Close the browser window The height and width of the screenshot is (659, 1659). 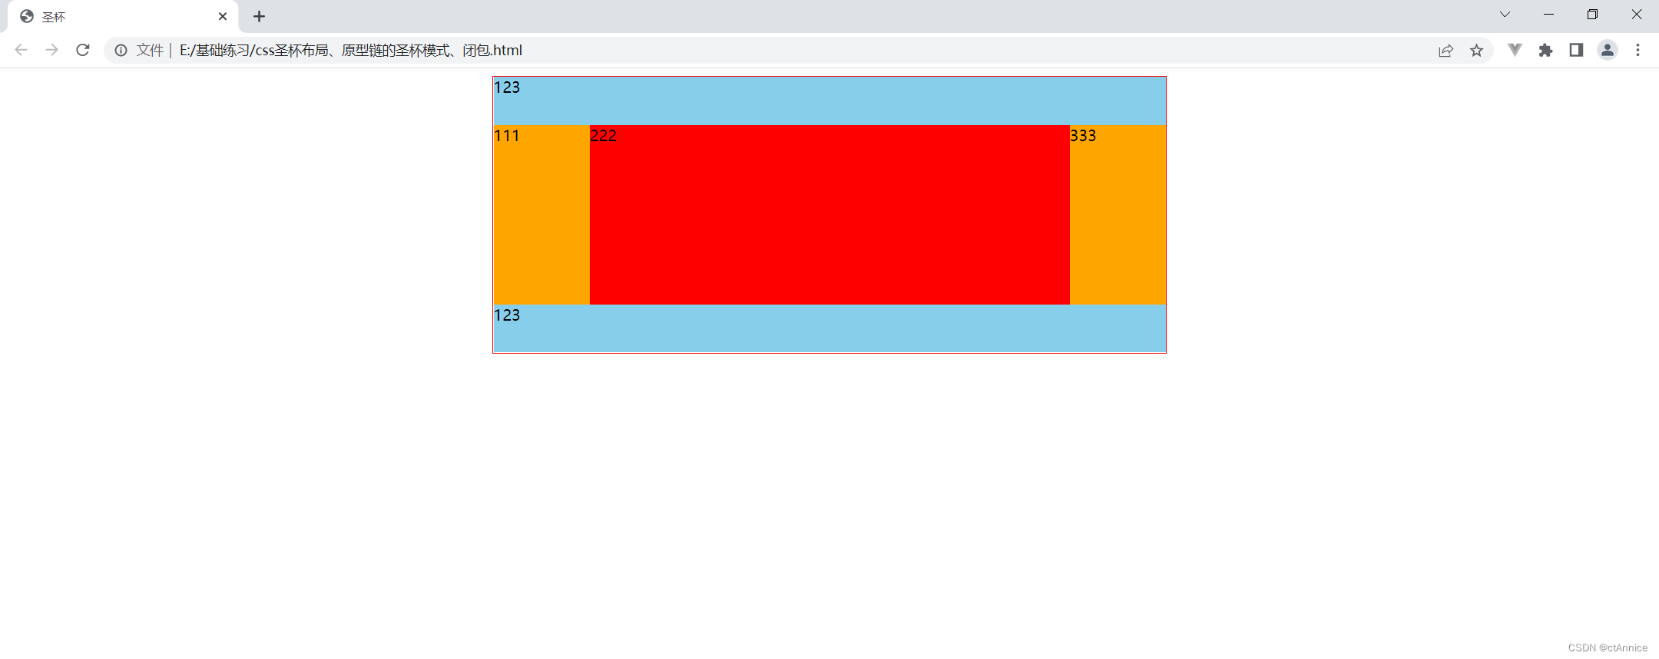click(1637, 15)
